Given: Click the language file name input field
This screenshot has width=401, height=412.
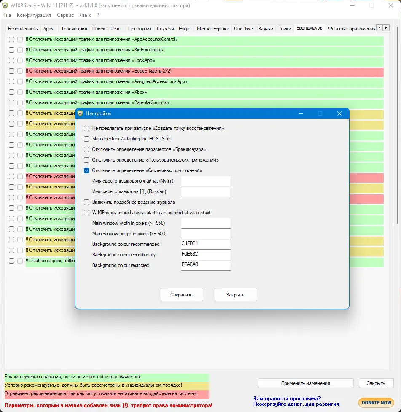Looking at the screenshot, I should (206, 181).
